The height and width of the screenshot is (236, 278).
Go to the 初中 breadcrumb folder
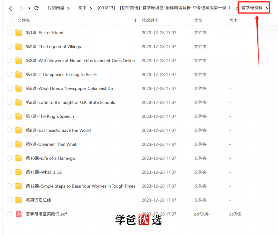click(82, 8)
